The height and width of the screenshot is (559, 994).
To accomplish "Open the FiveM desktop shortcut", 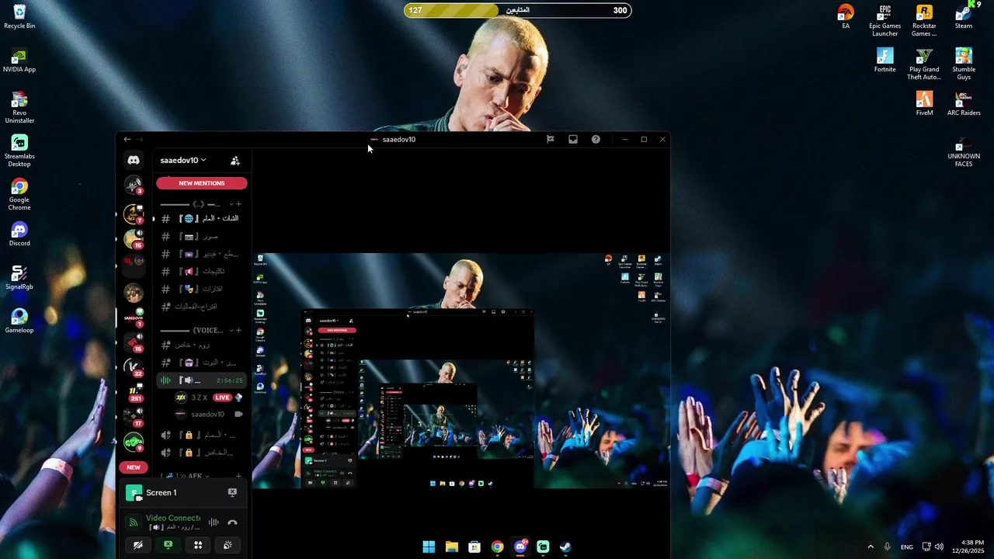I will [924, 103].
